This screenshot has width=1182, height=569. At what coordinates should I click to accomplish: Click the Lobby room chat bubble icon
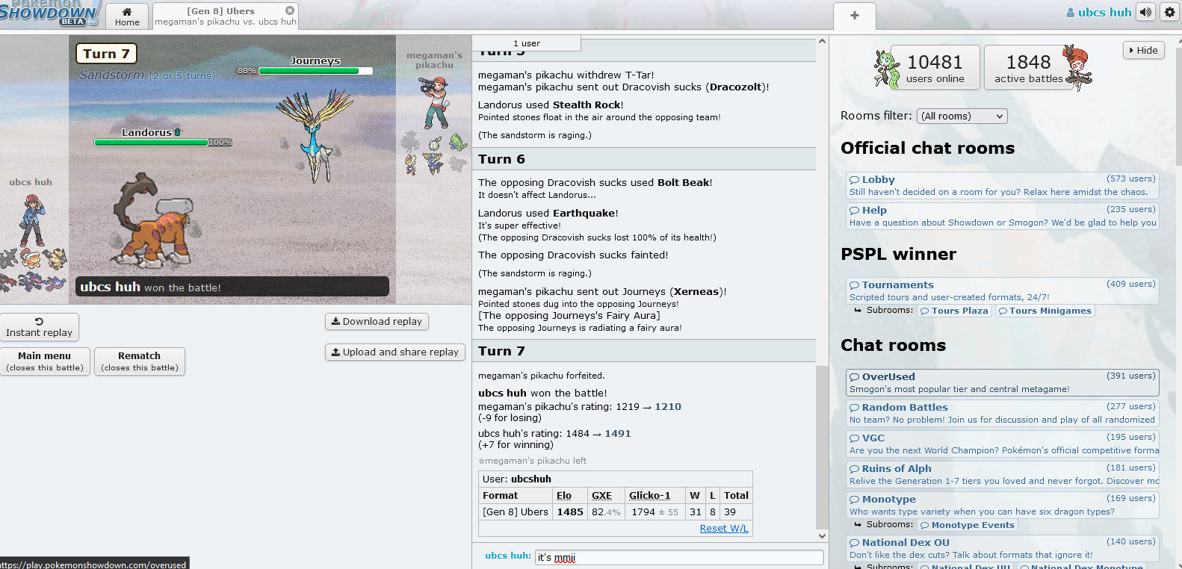(x=854, y=180)
